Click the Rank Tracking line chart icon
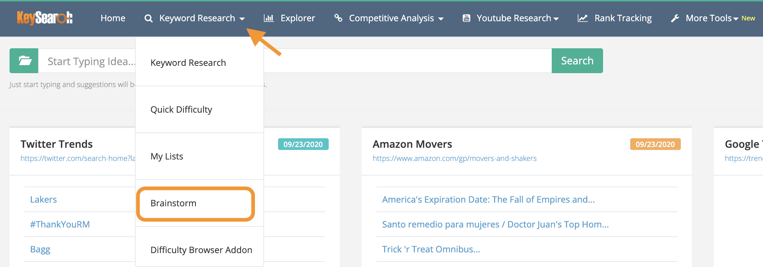 click(583, 18)
